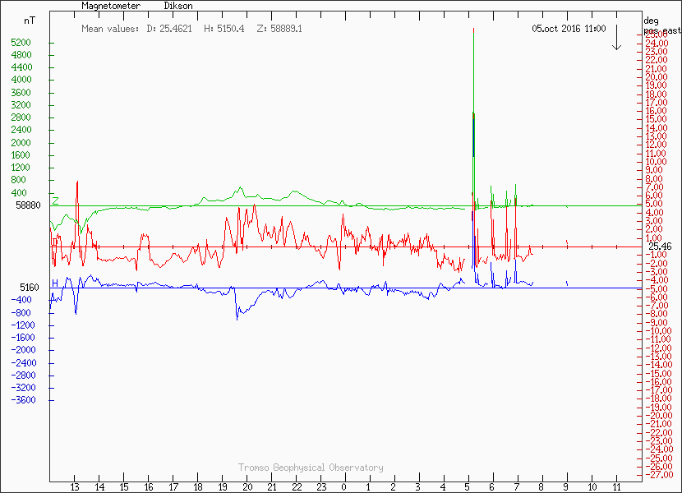This screenshot has width=682, height=493.
Task: Click the mean value Z: 58889.1
Action: tap(279, 29)
